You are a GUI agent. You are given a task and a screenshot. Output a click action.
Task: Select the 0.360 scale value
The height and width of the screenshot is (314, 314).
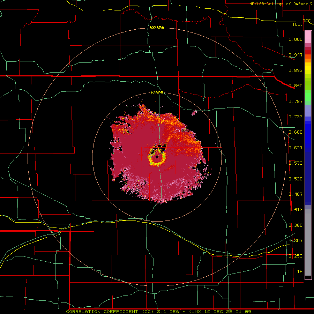[x=296, y=225]
